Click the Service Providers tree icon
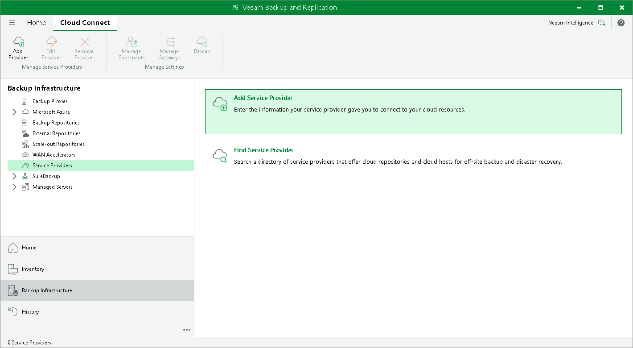 (25, 166)
